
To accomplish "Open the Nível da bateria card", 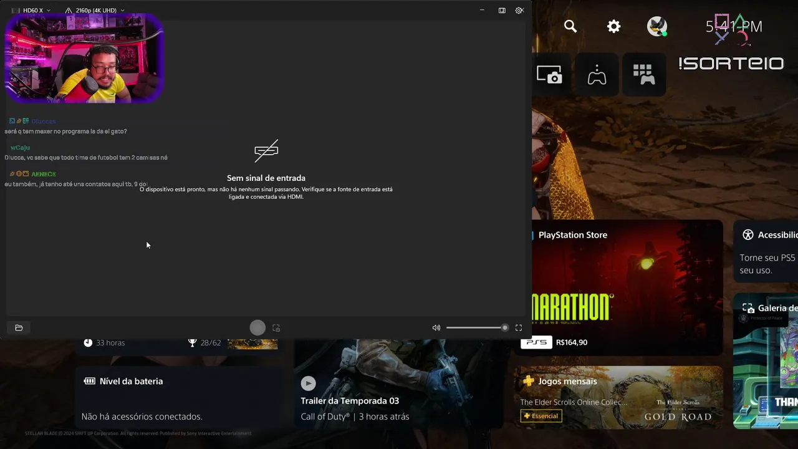I will point(178,397).
